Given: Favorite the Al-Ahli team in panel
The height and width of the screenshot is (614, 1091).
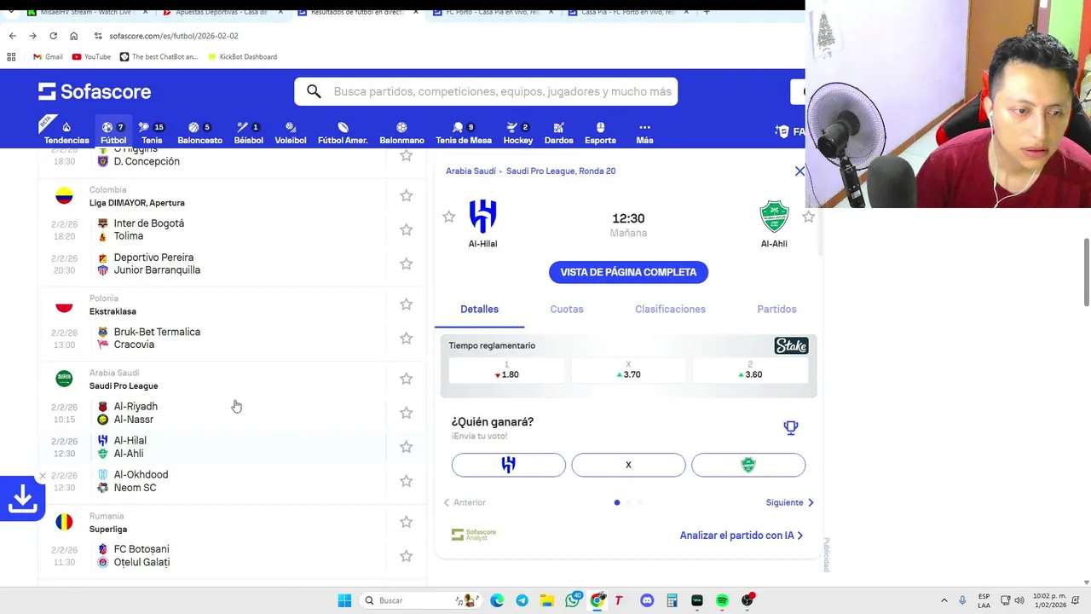Looking at the screenshot, I should pyautogui.click(x=808, y=217).
